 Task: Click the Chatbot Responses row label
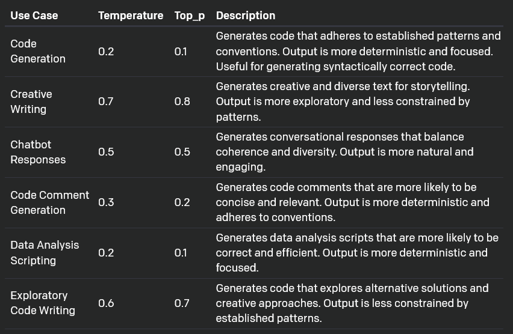tap(38, 152)
